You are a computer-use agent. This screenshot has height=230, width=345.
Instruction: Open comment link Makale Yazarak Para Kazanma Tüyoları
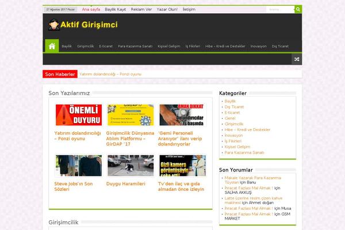click(252, 180)
